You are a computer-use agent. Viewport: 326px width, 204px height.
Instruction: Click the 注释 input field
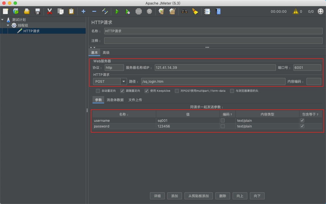(213, 41)
